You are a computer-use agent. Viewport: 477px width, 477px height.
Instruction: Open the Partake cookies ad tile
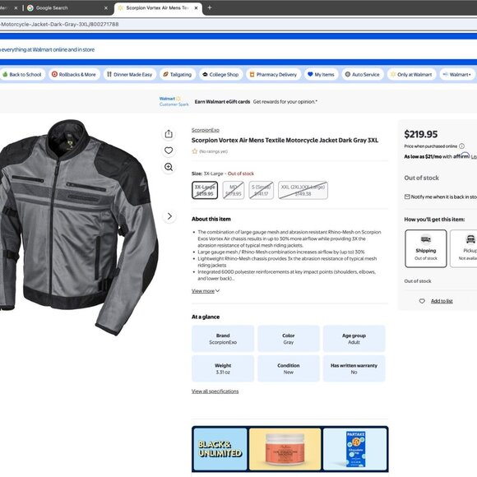click(354, 449)
